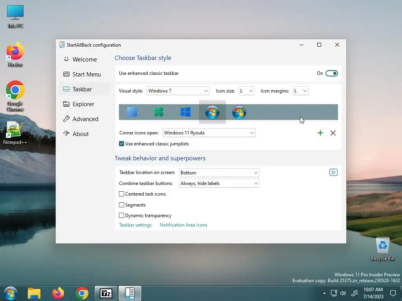Open the Icon size dropdown
The height and width of the screenshot is (301, 402).
(x=247, y=91)
